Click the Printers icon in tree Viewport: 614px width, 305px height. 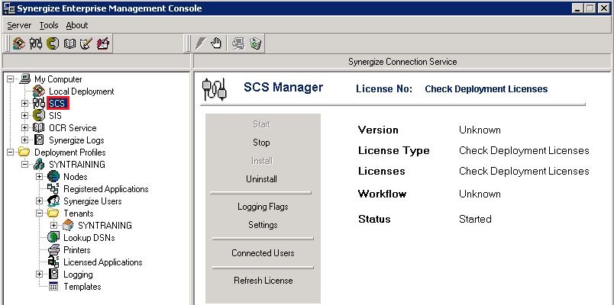[x=53, y=250]
